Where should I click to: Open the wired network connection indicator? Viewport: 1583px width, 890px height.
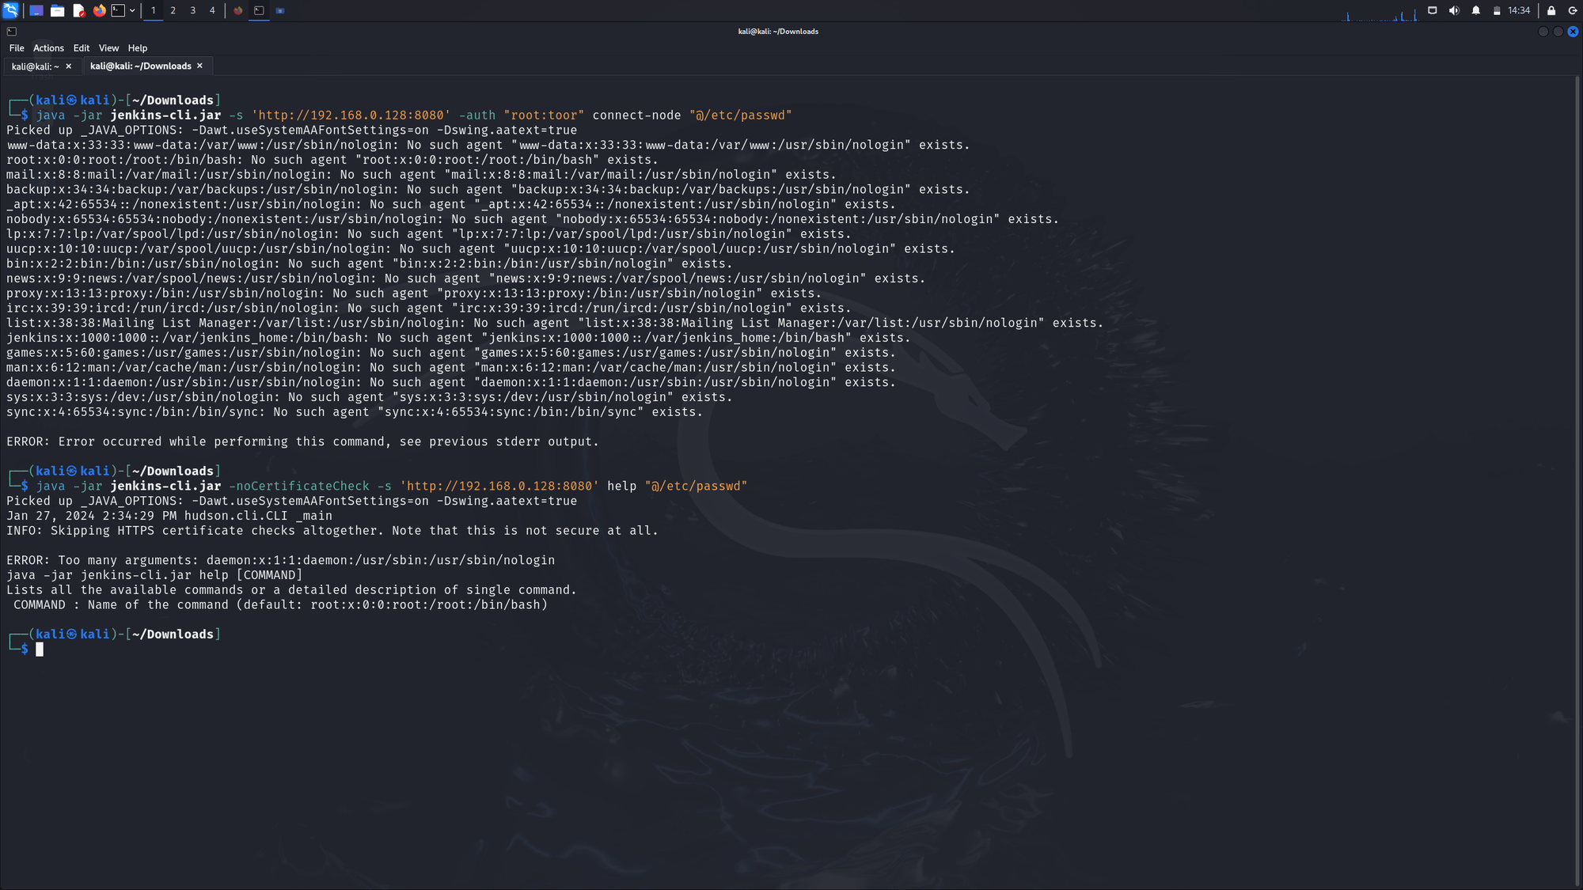[1433, 10]
